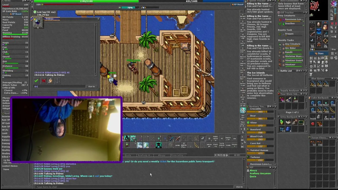Image resolution: width=338 pixels, height=190 pixels.
Task: Click the plus cross icon in the sidebar grid
Action: point(326,70)
